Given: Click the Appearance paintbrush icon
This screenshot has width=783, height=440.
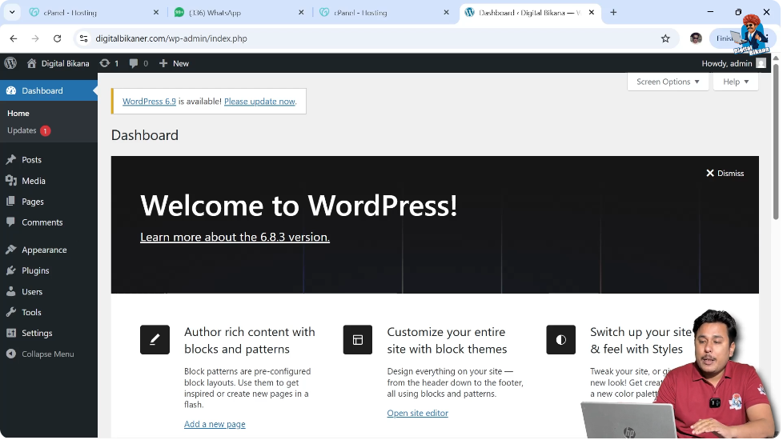Looking at the screenshot, I should [x=11, y=250].
